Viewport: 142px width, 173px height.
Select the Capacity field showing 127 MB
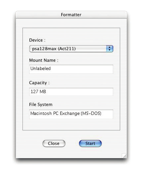pos(71,92)
